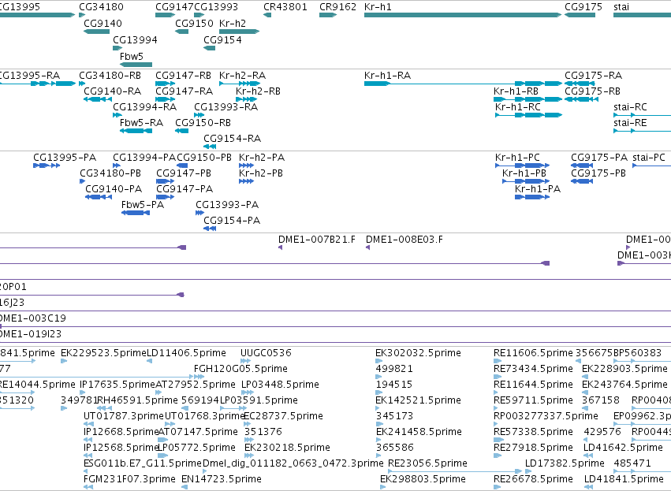Select the Kr-h1-PA protein label
The image size is (671, 491).
click(x=538, y=189)
